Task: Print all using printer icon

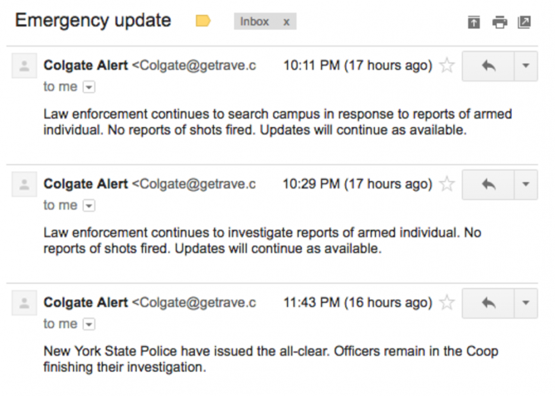Action: (x=499, y=22)
